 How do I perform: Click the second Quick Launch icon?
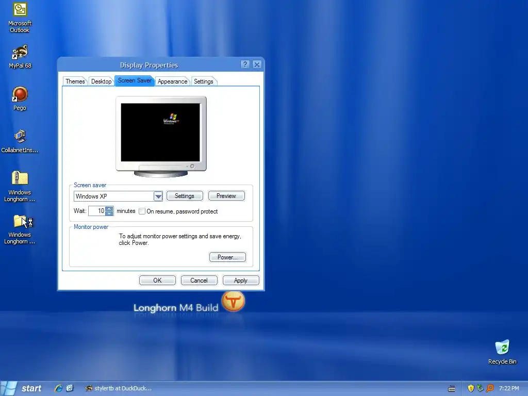[70, 388]
